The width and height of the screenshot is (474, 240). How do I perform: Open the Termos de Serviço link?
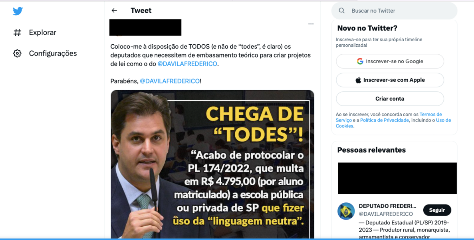coord(389,117)
